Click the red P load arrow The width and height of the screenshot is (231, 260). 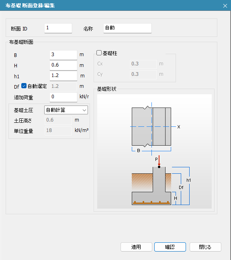pos(159,160)
